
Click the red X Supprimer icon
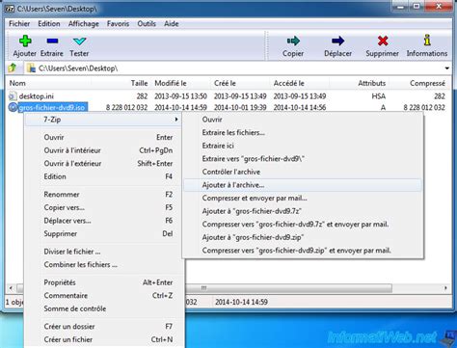point(383,40)
